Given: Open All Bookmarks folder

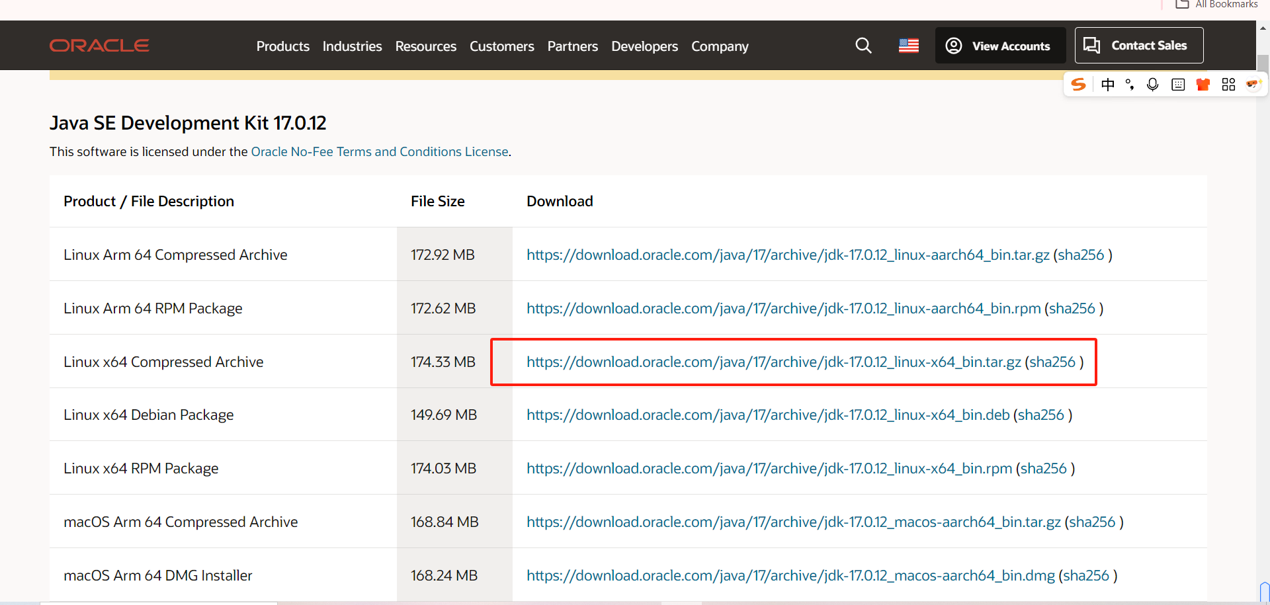Looking at the screenshot, I should coord(1216,4).
